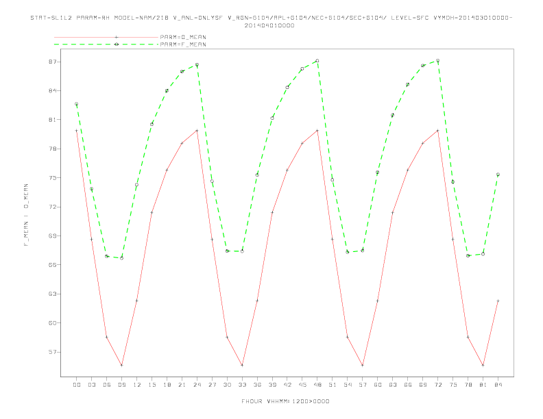The height and width of the screenshot is (419, 543).
Task: Click x-axis tick label 27
Action: (x=212, y=385)
